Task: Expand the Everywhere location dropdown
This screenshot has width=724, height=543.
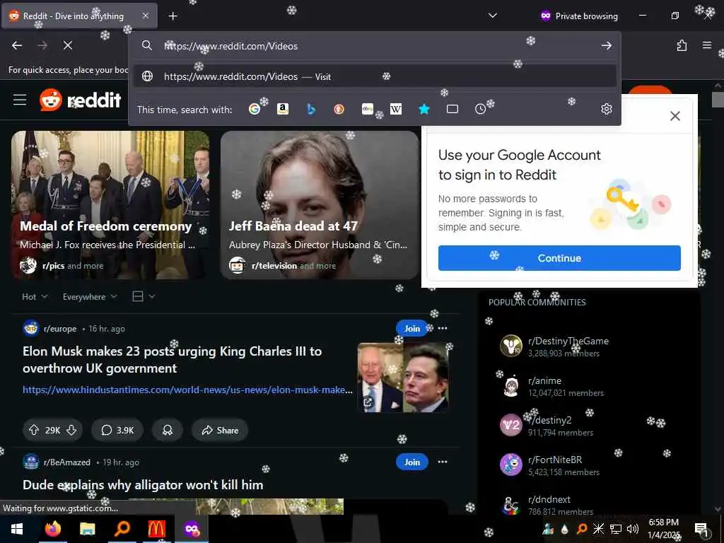Action: pos(90,296)
